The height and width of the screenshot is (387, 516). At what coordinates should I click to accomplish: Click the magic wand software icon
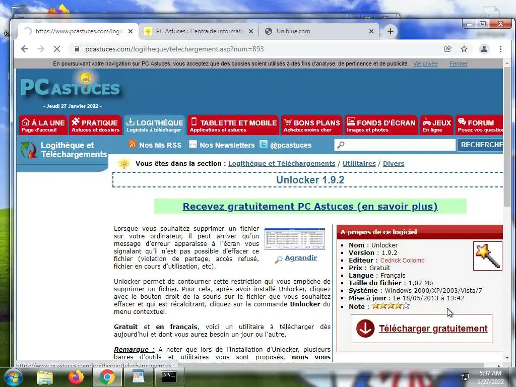pos(488,256)
